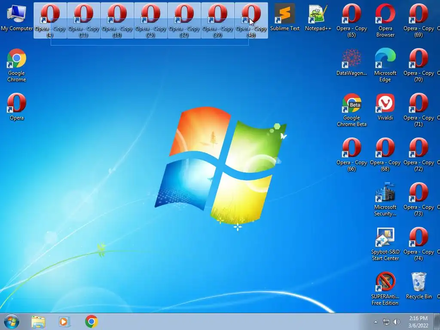Select the Recycle Bin icon
Image resolution: width=440 pixels, height=330 pixels.
click(419, 285)
